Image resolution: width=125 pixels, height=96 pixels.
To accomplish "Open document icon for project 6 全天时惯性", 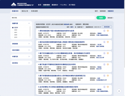I will (104, 87).
